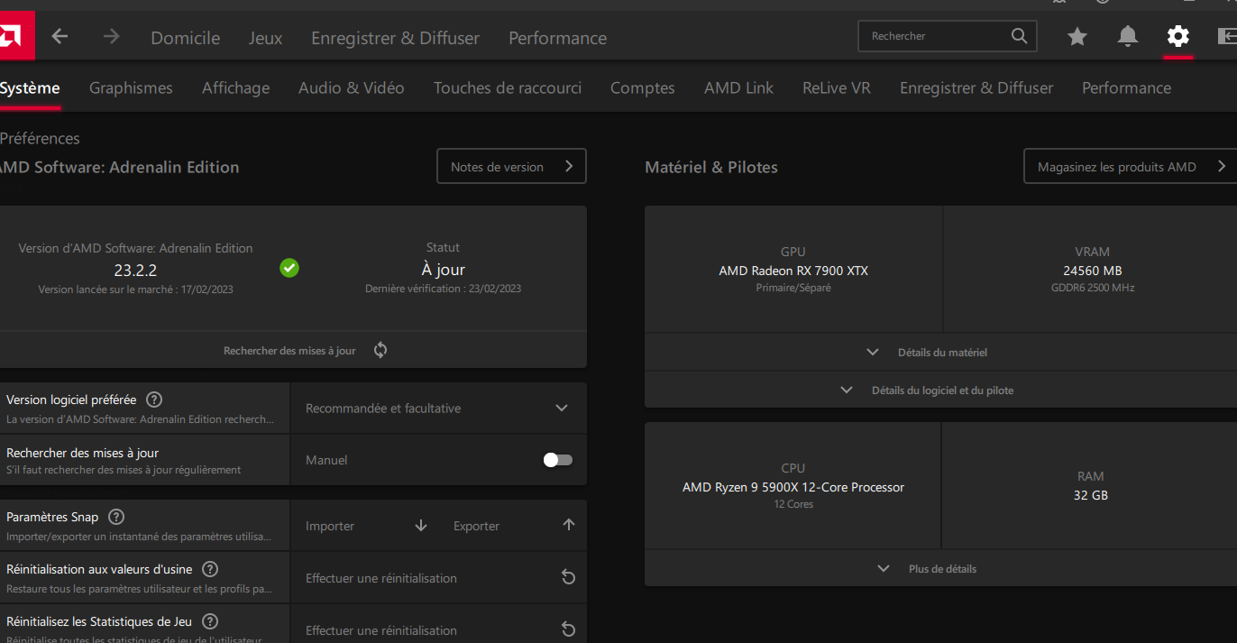The width and height of the screenshot is (1237, 643).
Task: Open favorites with the star icon
Action: (1077, 37)
